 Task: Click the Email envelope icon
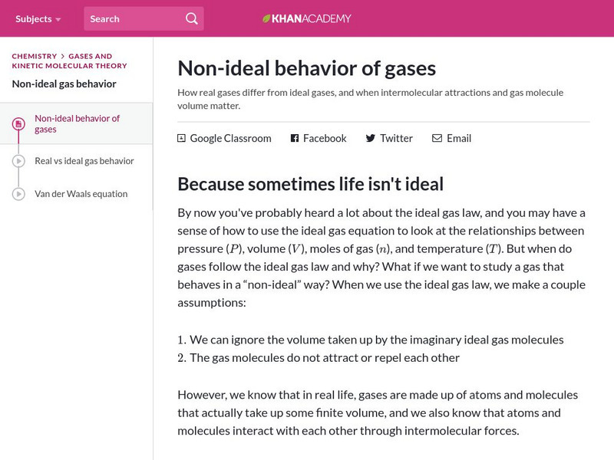pos(437,139)
